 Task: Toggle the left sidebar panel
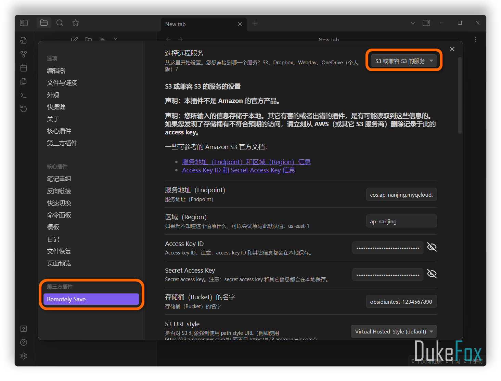click(x=24, y=23)
